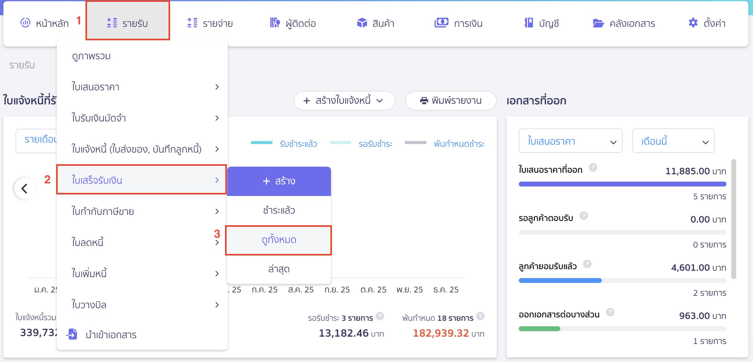The width and height of the screenshot is (753, 362).
Task: Expand ใบกำกับภาษีขาย submenu chevron
Action: point(217,212)
